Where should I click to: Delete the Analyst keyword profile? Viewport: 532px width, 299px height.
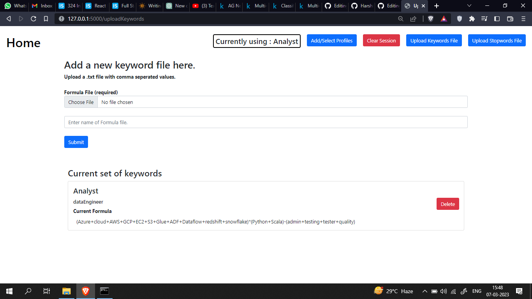coord(447,204)
